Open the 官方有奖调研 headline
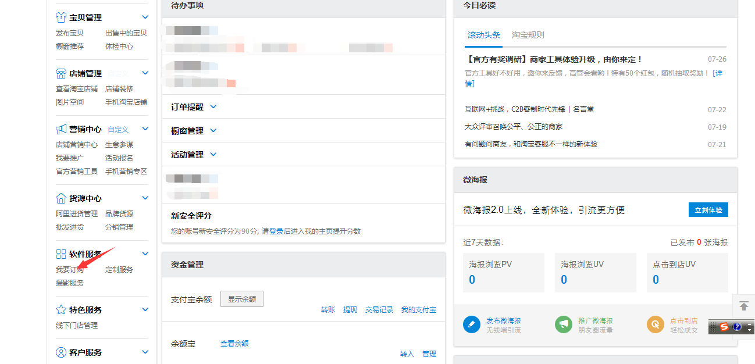 click(x=553, y=59)
